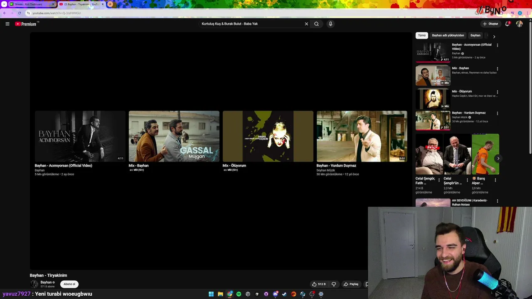Open OBS Studio from taskbar

pyautogui.click(x=312, y=294)
